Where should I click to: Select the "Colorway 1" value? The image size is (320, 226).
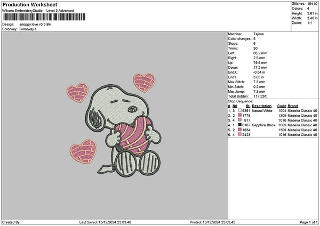pyautogui.click(x=28, y=29)
